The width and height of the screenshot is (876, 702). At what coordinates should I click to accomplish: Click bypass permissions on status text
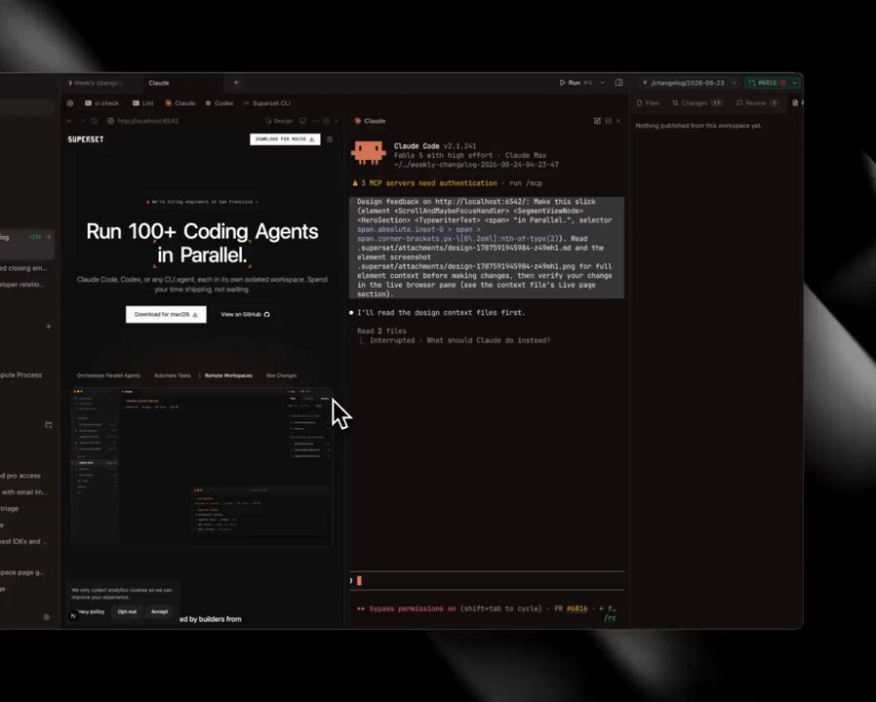(413, 608)
